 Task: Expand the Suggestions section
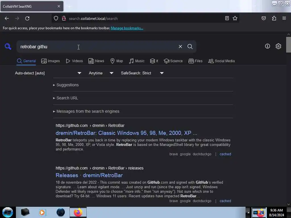(x=66, y=85)
